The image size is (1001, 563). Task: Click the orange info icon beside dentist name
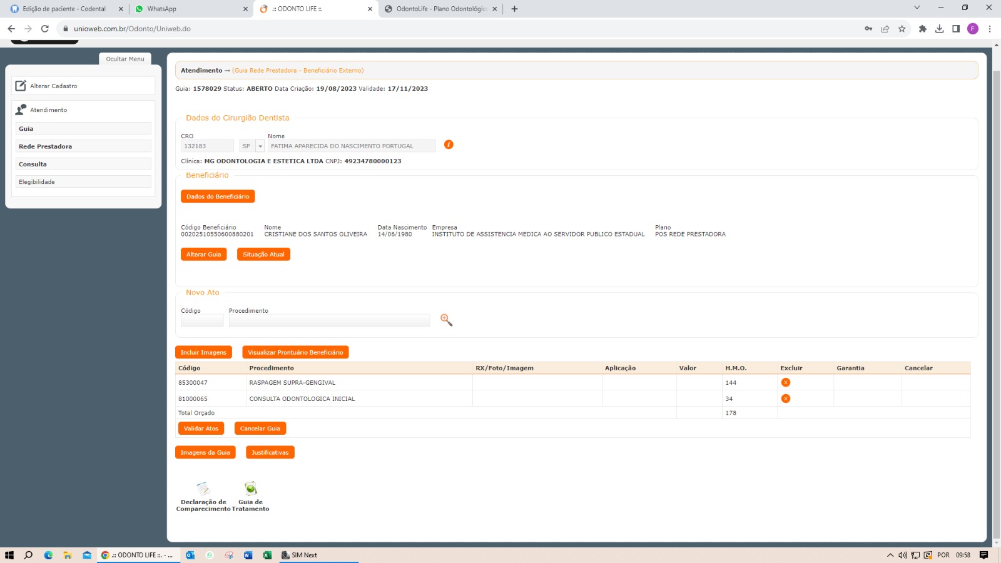point(449,145)
